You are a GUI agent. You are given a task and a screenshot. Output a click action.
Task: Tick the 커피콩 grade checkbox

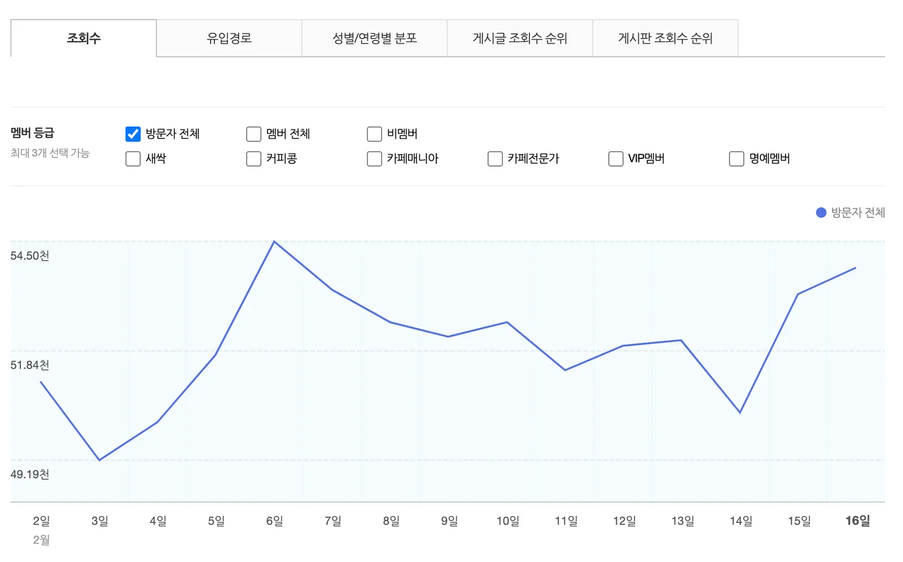click(253, 158)
